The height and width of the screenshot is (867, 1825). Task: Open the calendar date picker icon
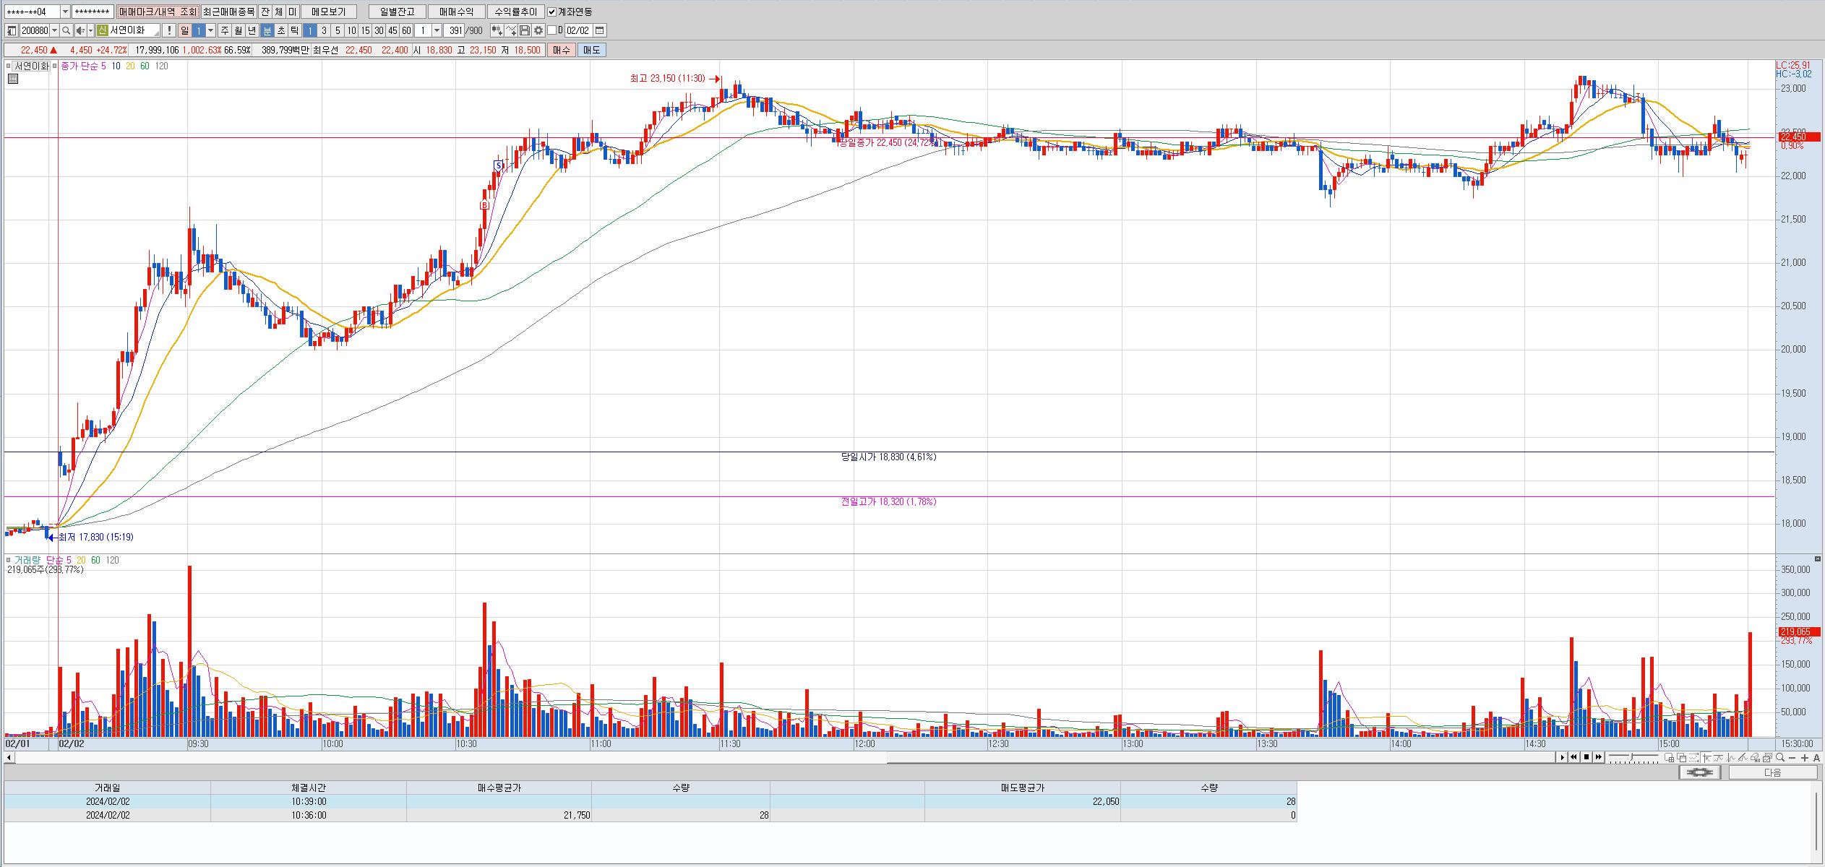tap(600, 30)
